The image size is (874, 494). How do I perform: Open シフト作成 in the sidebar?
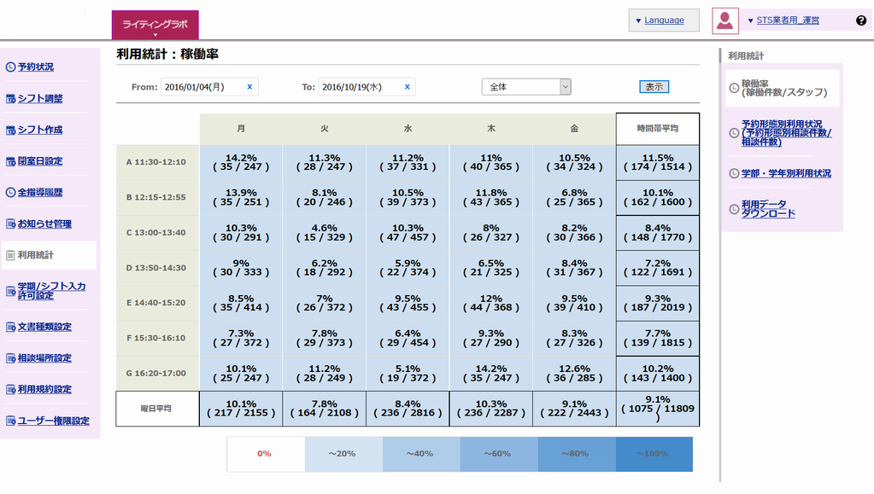tap(40, 130)
